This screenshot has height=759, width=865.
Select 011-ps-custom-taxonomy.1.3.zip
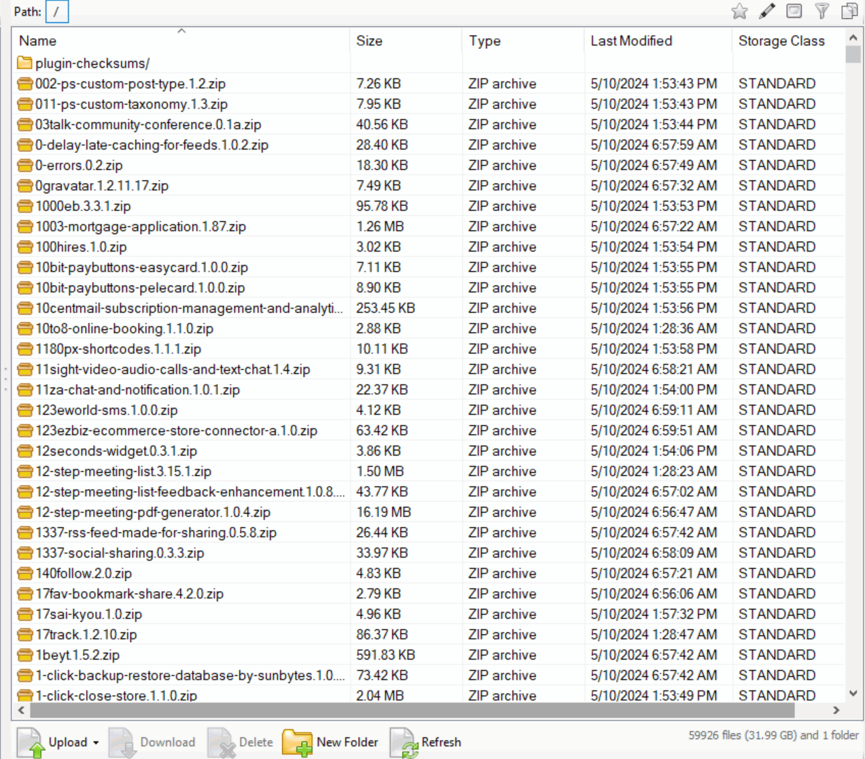pyautogui.click(x=131, y=104)
